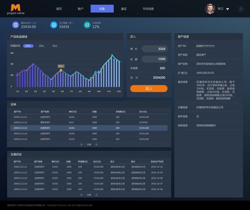Viewport: 250px width, 210px height.
Task: Click the purple document icon beside 33434.00
Action: tap(16, 25)
